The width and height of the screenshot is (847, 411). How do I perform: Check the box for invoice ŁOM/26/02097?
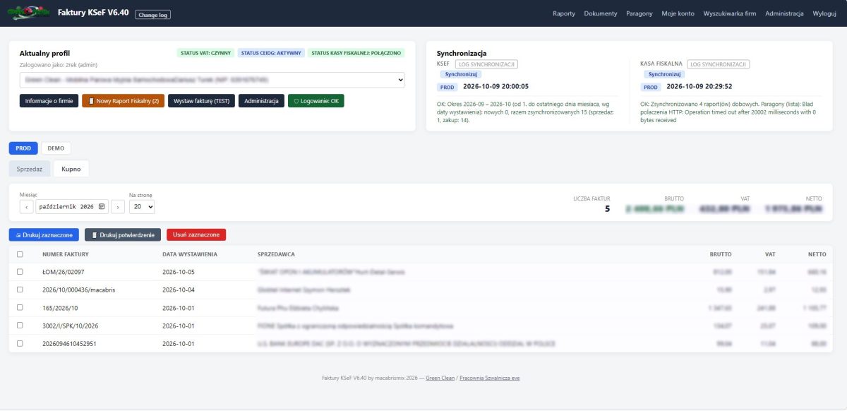(x=20, y=271)
